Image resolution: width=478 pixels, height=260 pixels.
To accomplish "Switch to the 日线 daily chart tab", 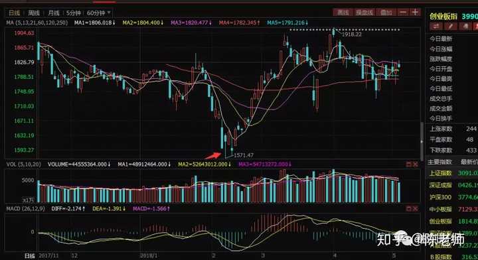I will click(14, 13).
